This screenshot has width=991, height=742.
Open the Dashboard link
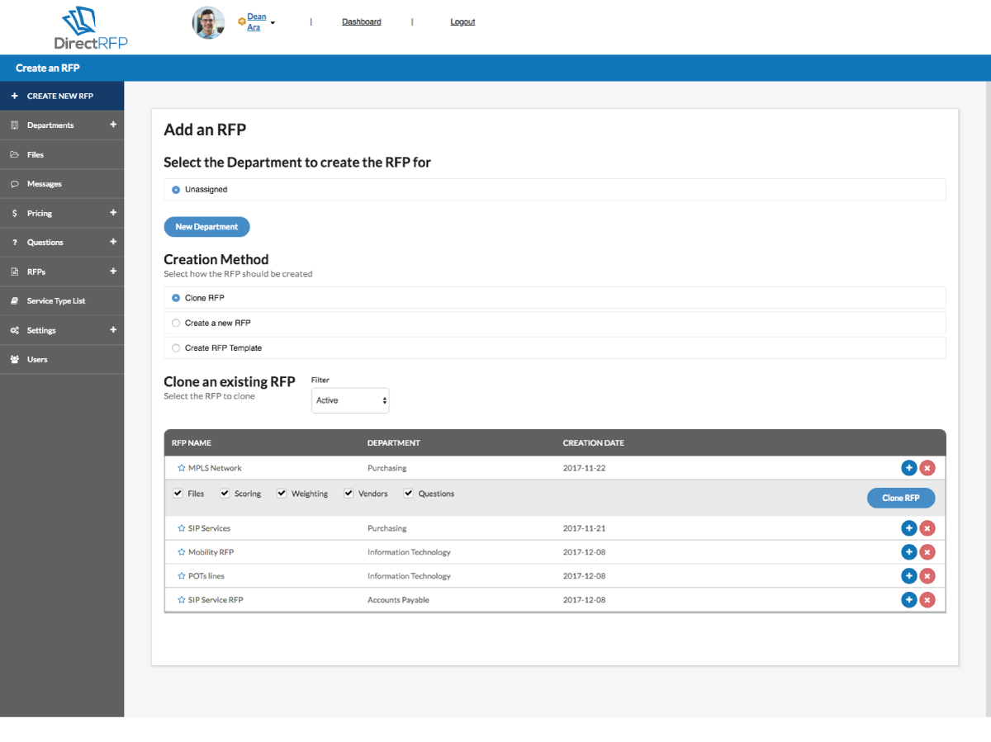pyautogui.click(x=362, y=22)
